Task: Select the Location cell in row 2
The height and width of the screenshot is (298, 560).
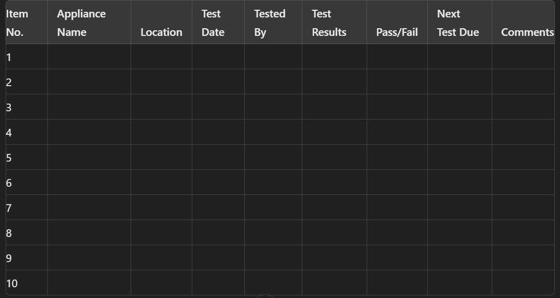Action: [x=161, y=82]
